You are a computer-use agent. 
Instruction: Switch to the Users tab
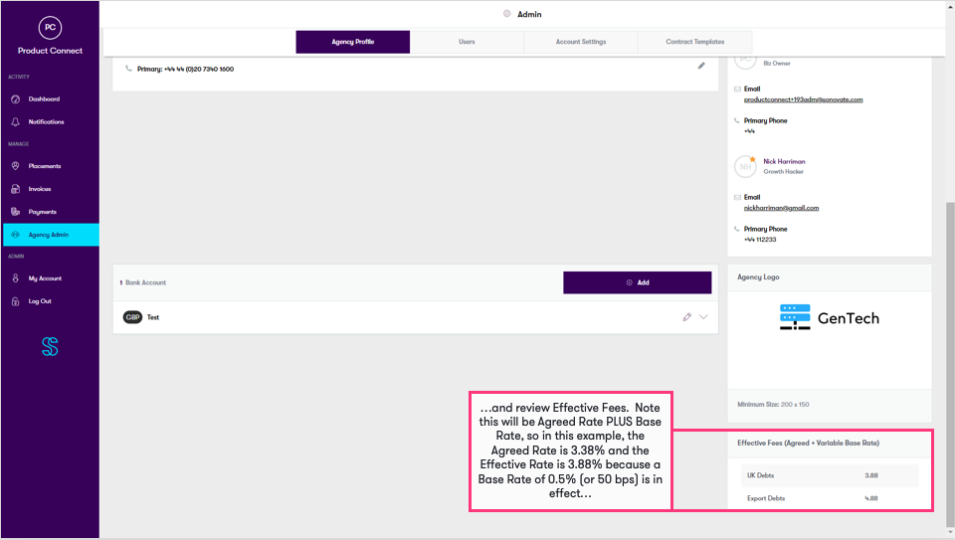coord(467,42)
